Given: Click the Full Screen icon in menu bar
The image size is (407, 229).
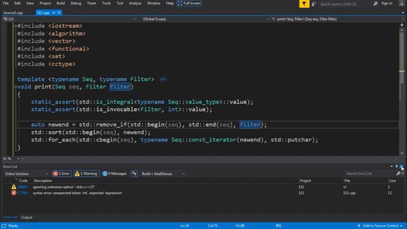Looking at the screenshot, I should (180, 3).
